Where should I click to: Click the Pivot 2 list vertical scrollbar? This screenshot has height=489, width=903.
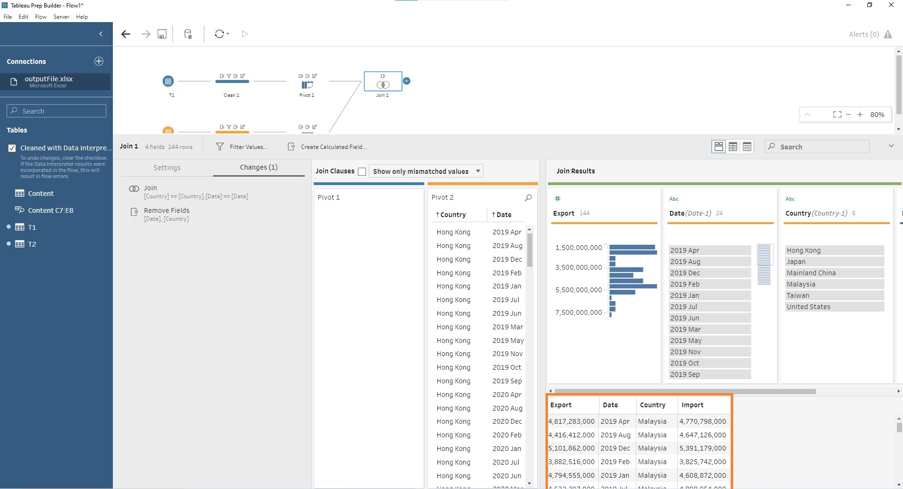click(530, 250)
